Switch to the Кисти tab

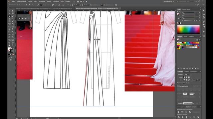point(185,37)
